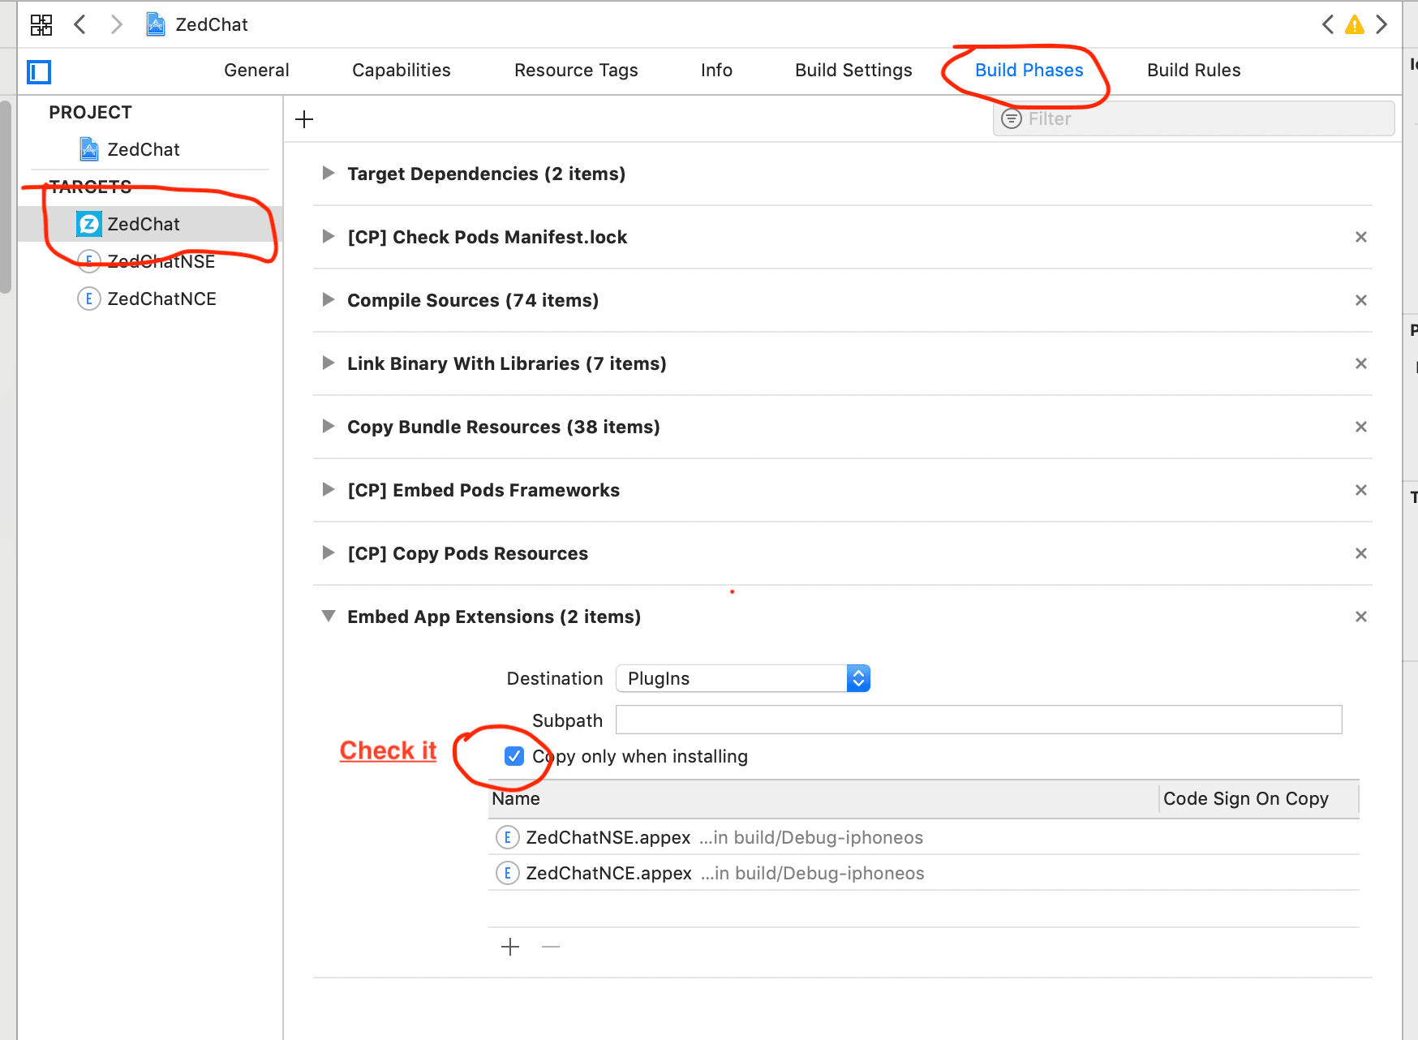Expand Compile Sources section
The image size is (1418, 1040).
(329, 299)
